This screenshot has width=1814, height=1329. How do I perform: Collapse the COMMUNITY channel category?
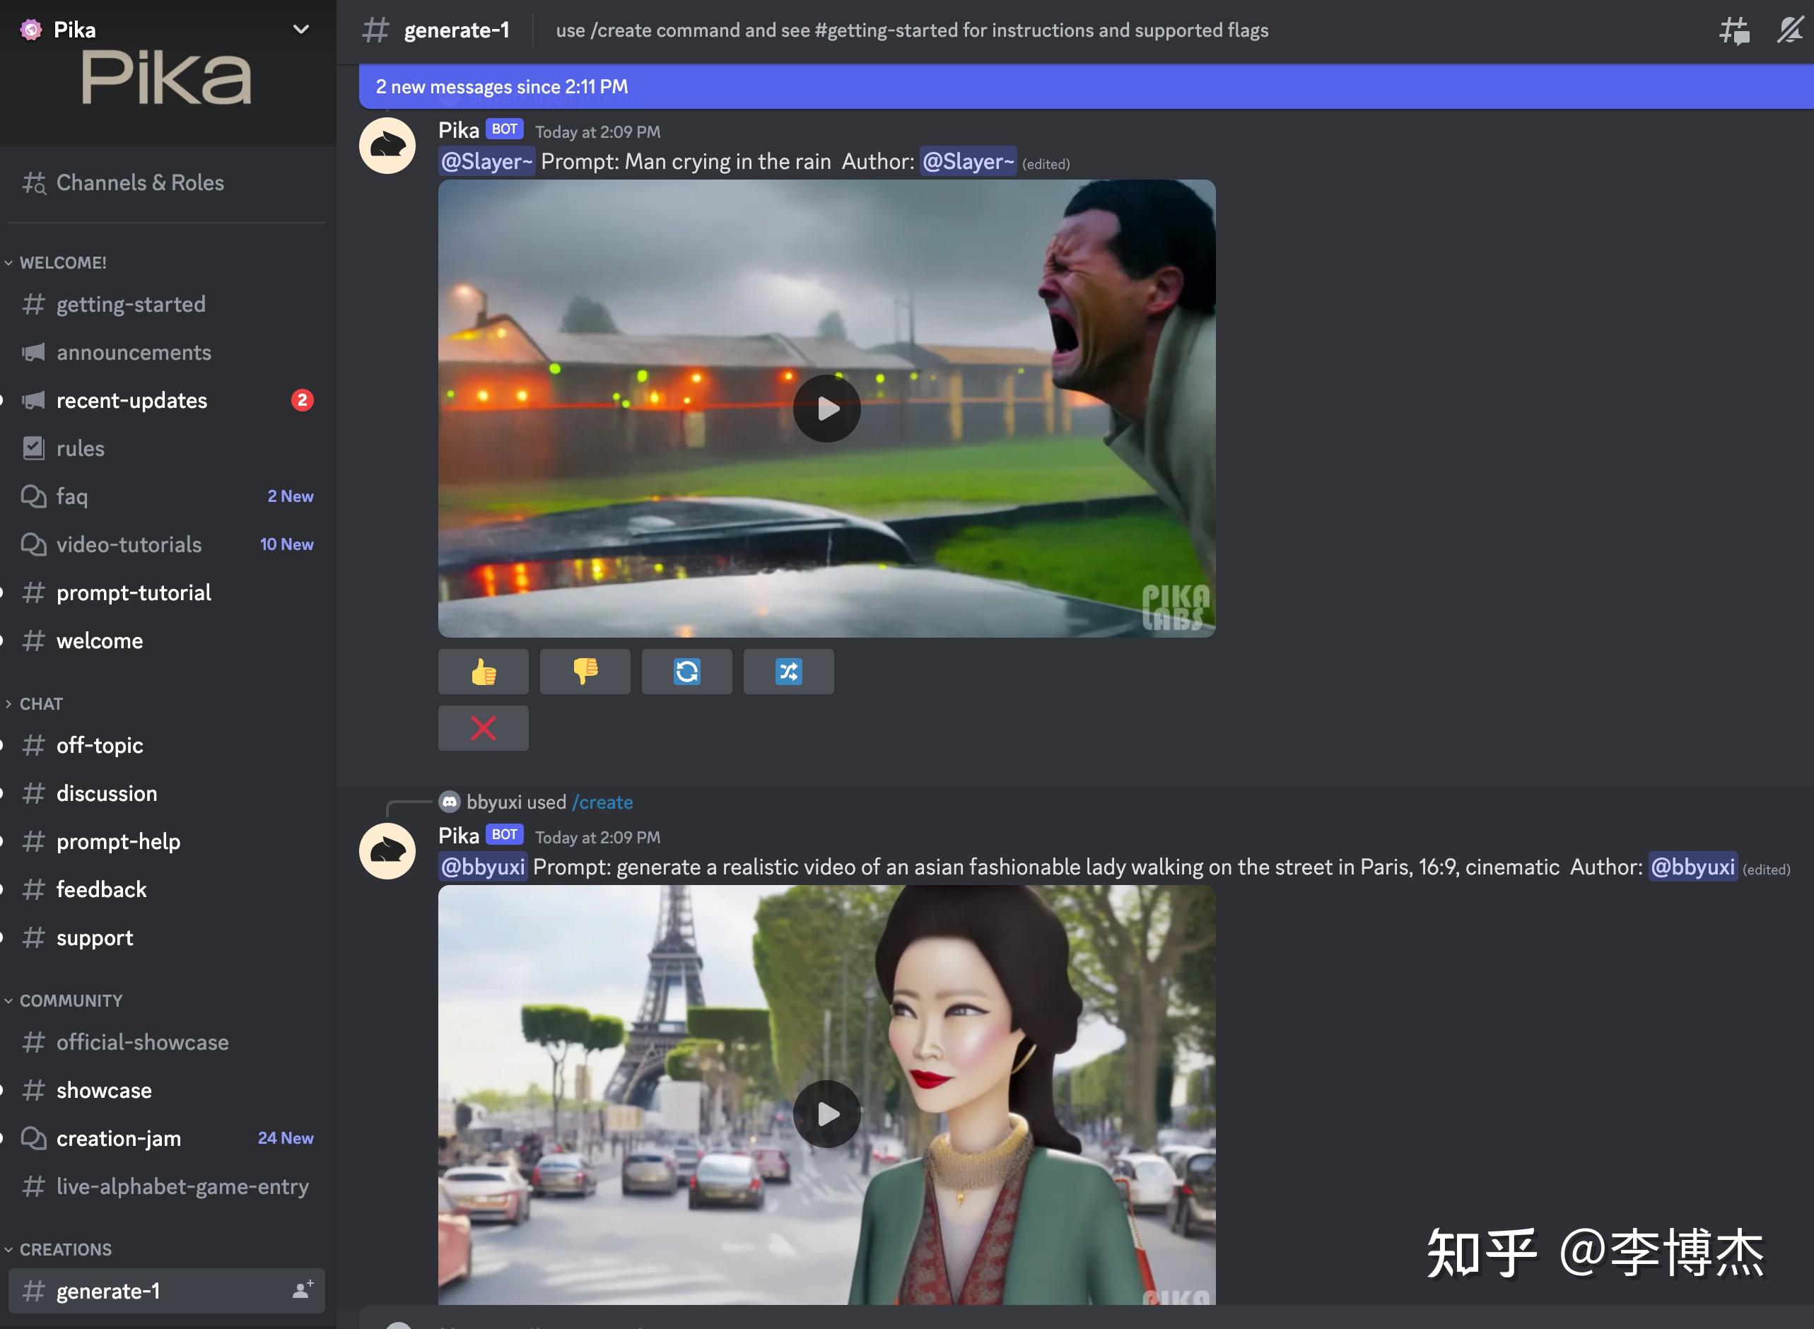tap(71, 1001)
